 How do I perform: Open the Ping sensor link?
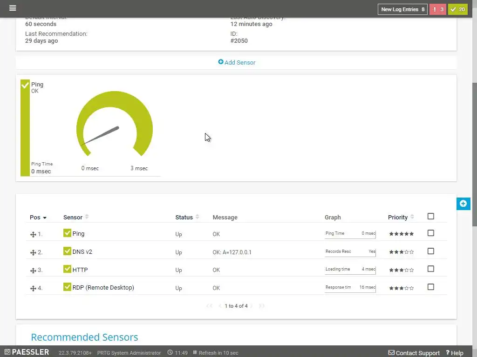click(x=78, y=234)
